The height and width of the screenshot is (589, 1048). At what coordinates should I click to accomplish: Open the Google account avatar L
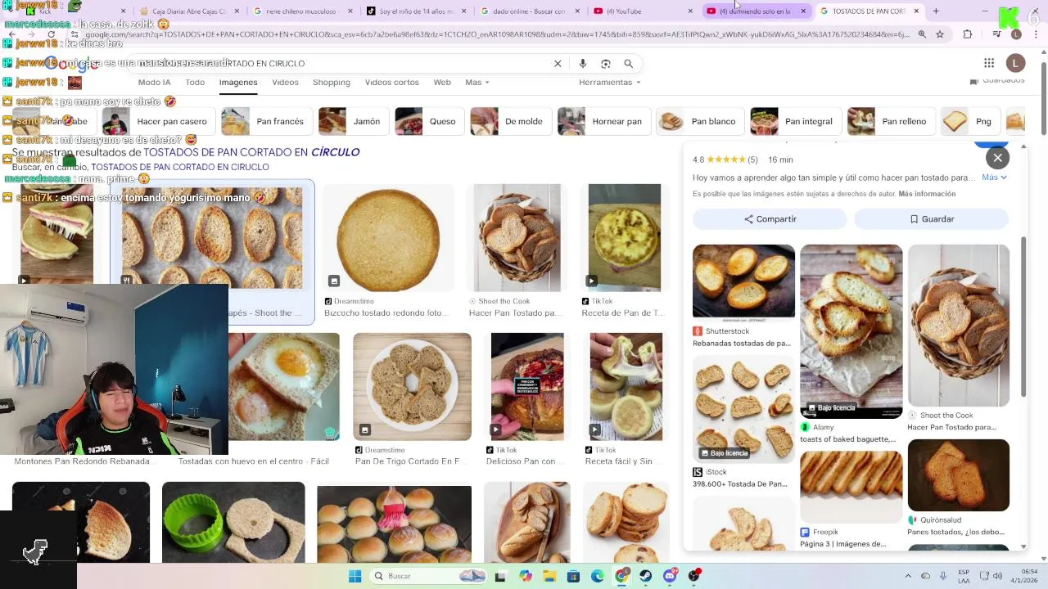[x=1016, y=63]
